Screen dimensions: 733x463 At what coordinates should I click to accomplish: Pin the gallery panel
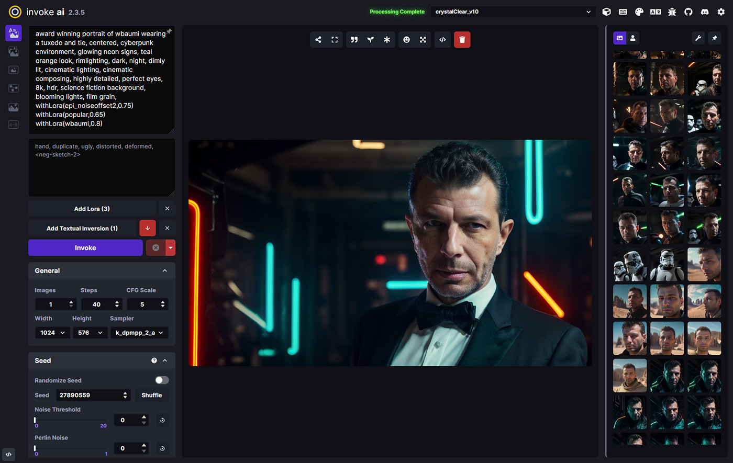tap(715, 38)
